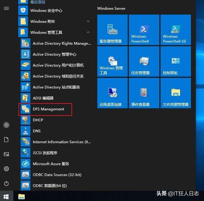Select the Windows 安全中心 label
This screenshot has width=204, height=201.
coord(46,11)
